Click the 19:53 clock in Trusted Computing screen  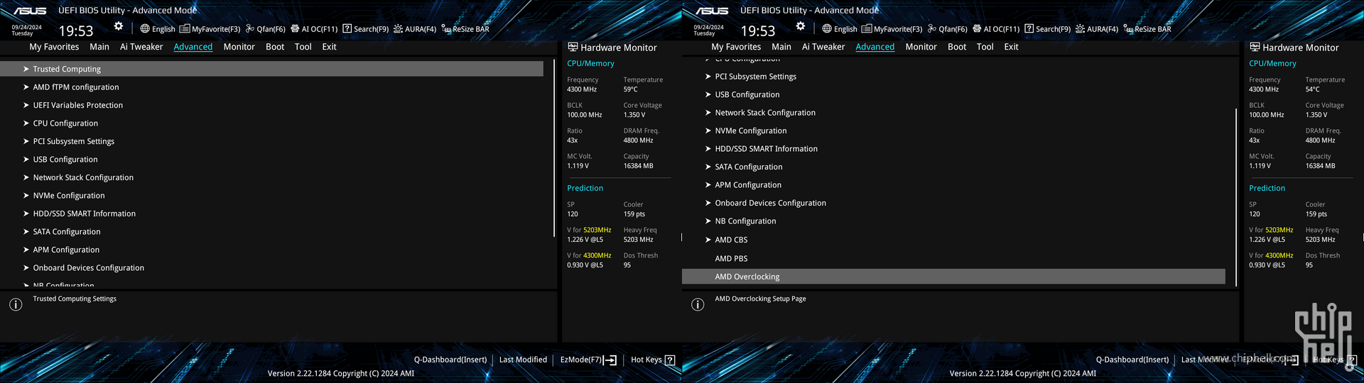click(x=76, y=30)
